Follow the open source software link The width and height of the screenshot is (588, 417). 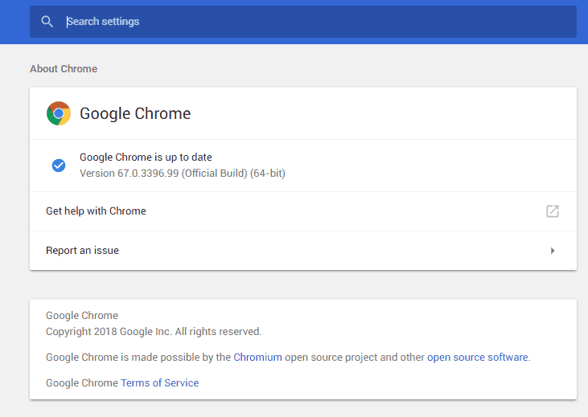(477, 357)
